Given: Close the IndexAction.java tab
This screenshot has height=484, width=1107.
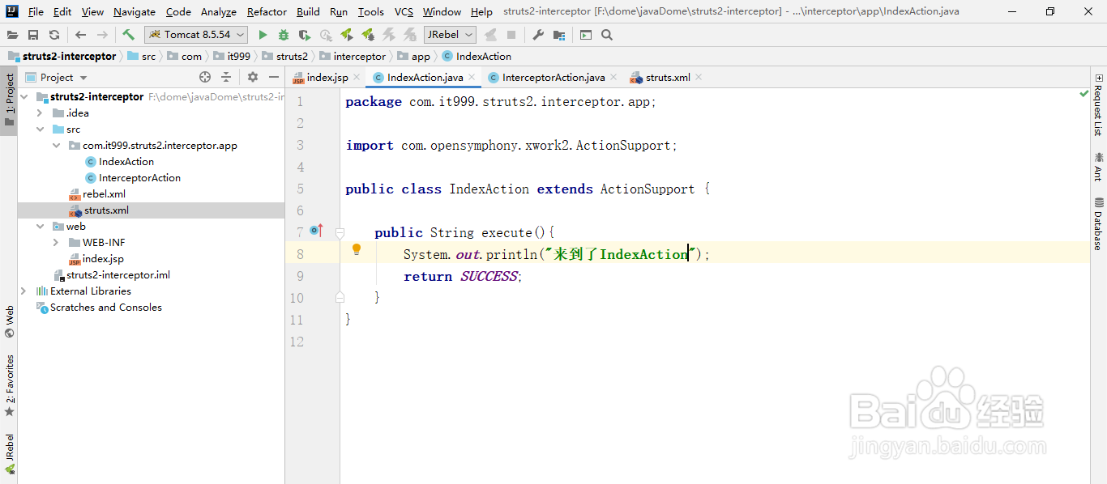Looking at the screenshot, I should [472, 78].
